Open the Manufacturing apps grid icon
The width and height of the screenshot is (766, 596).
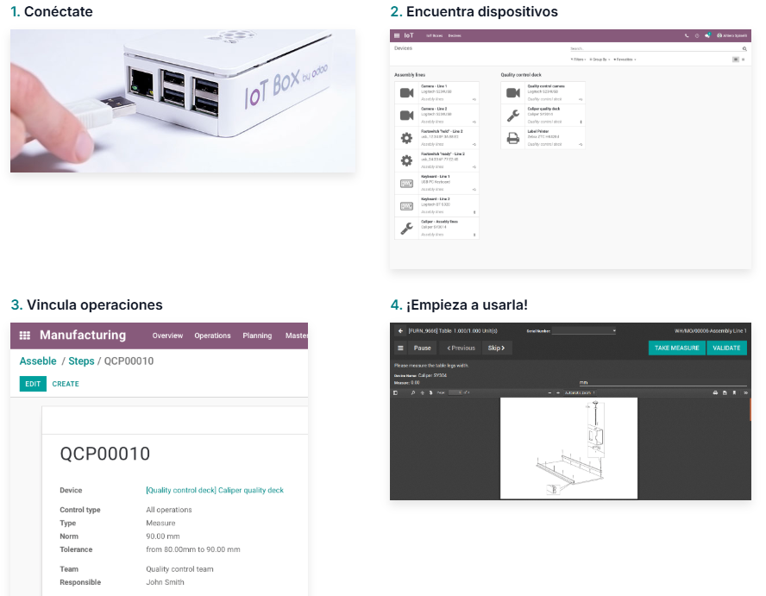tap(25, 336)
